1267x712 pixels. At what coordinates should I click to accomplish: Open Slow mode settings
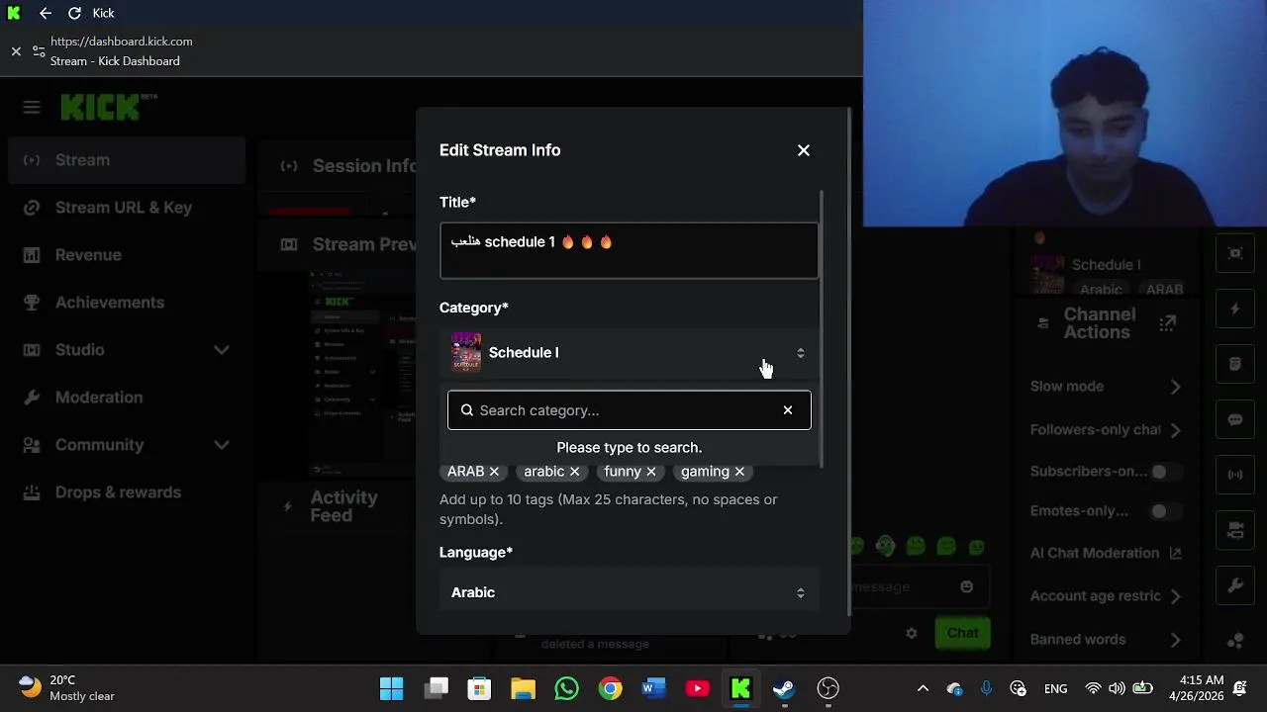1106,387
